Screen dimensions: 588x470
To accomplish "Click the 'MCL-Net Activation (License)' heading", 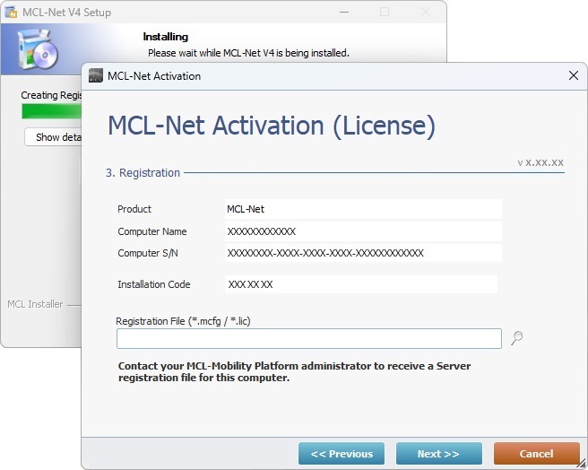I will click(272, 126).
